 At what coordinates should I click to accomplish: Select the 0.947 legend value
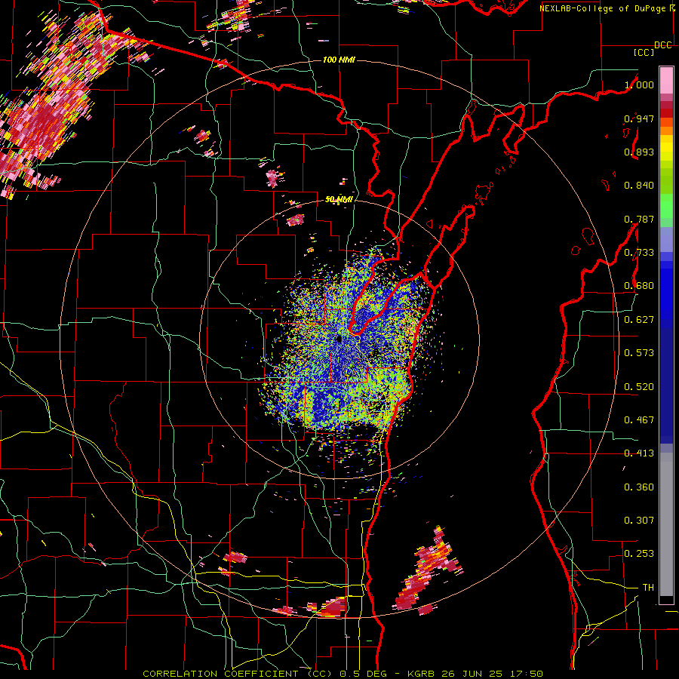(x=639, y=118)
